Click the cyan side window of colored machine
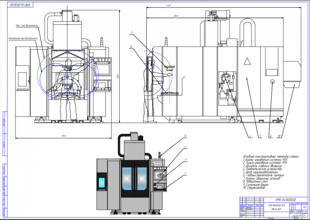This screenshot has height=220, width=310. coord(102,182)
